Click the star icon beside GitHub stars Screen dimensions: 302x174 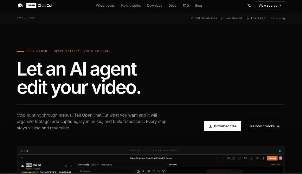[x=192, y=18]
